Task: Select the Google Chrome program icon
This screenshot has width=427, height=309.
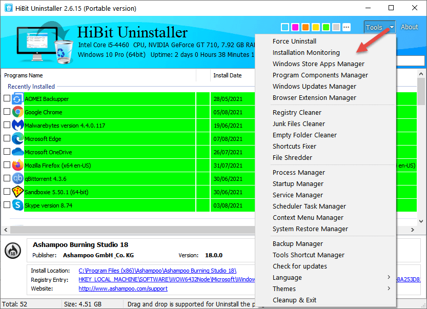Action: coord(17,112)
